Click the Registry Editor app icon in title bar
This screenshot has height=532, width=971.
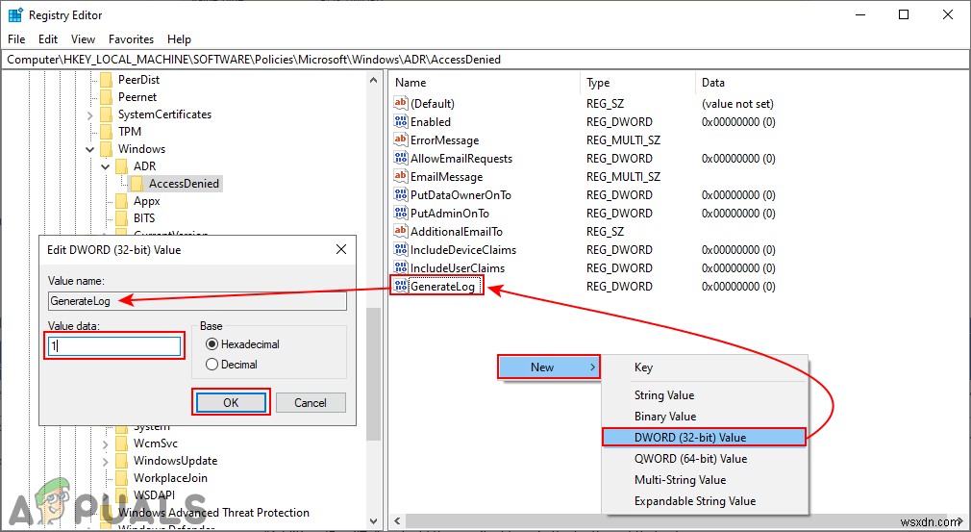(x=14, y=14)
